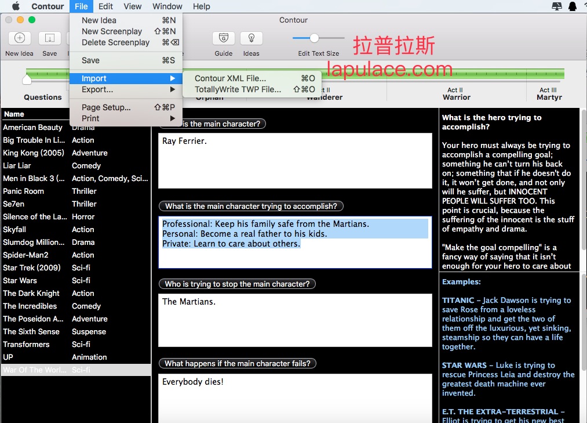Click the notification bell in the menu bar
Screen dimensions: 587x423
(573, 6)
